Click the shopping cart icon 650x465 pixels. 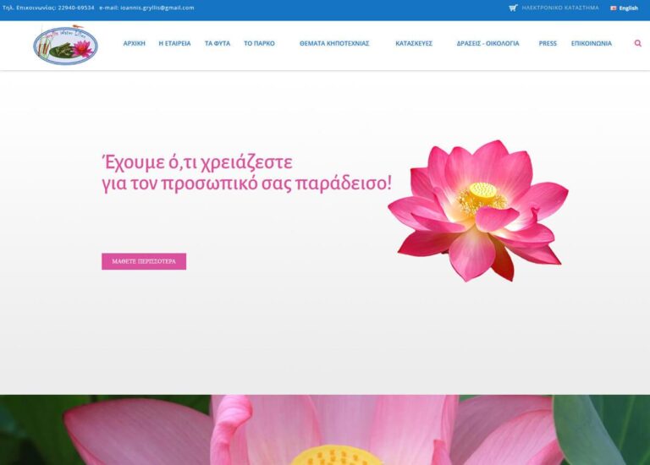(513, 8)
